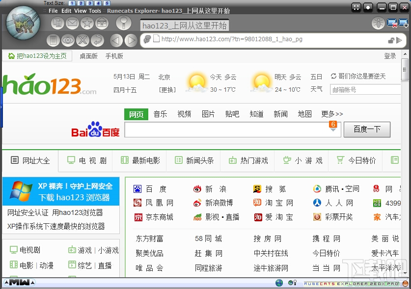Click 更换 to change city
The image size is (411, 289).
click(167, 90)
